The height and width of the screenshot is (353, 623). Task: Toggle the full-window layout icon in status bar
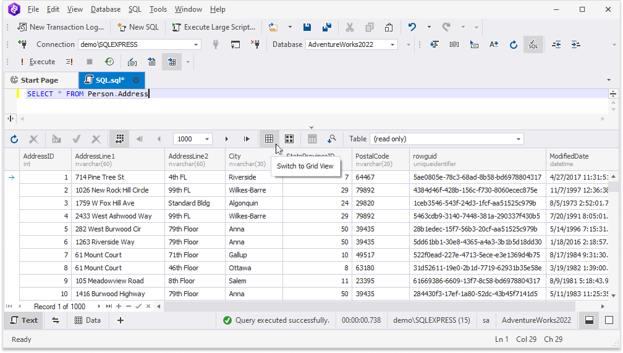[609, 320]
